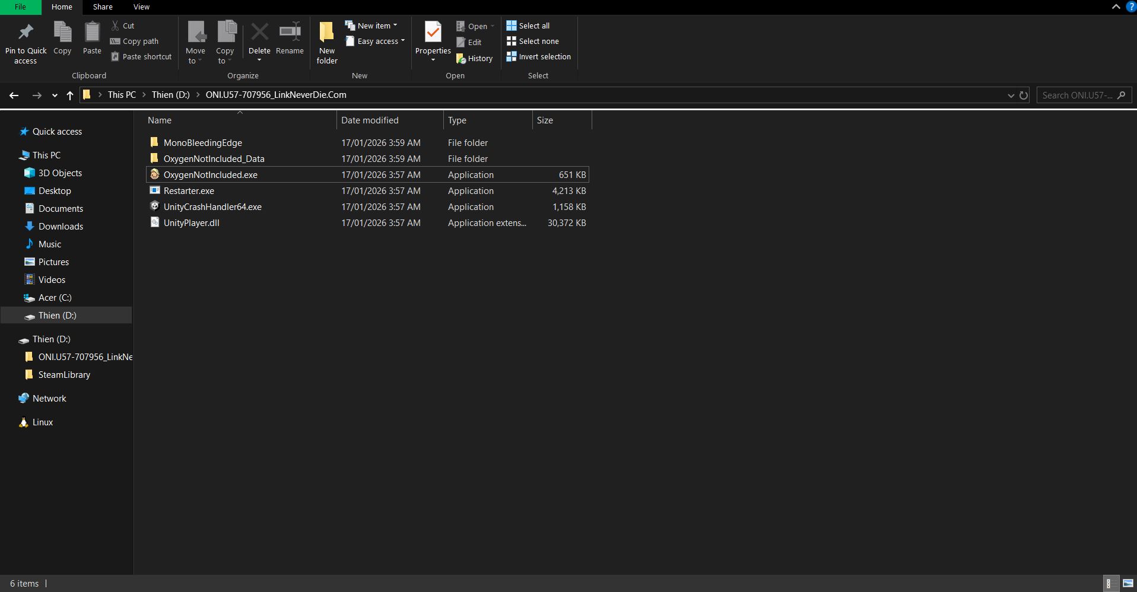This screenshot has height=592, width=1137.
Task: Open the Share ribbon tab
Action: [x=103, y=7]
